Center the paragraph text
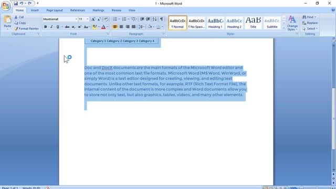336x189 pixels. point(121,27)
